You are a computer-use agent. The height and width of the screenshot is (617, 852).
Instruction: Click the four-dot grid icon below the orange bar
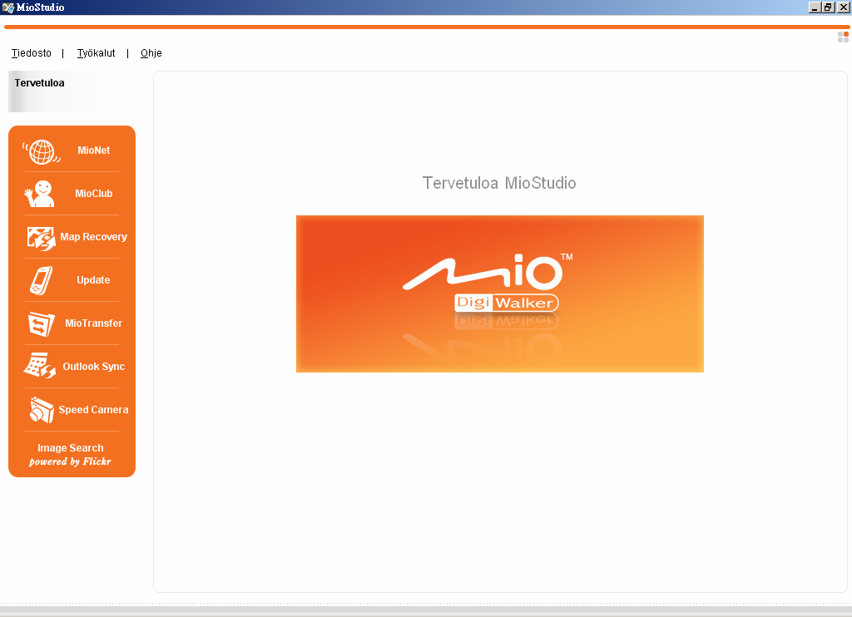[x=843, y=37]
